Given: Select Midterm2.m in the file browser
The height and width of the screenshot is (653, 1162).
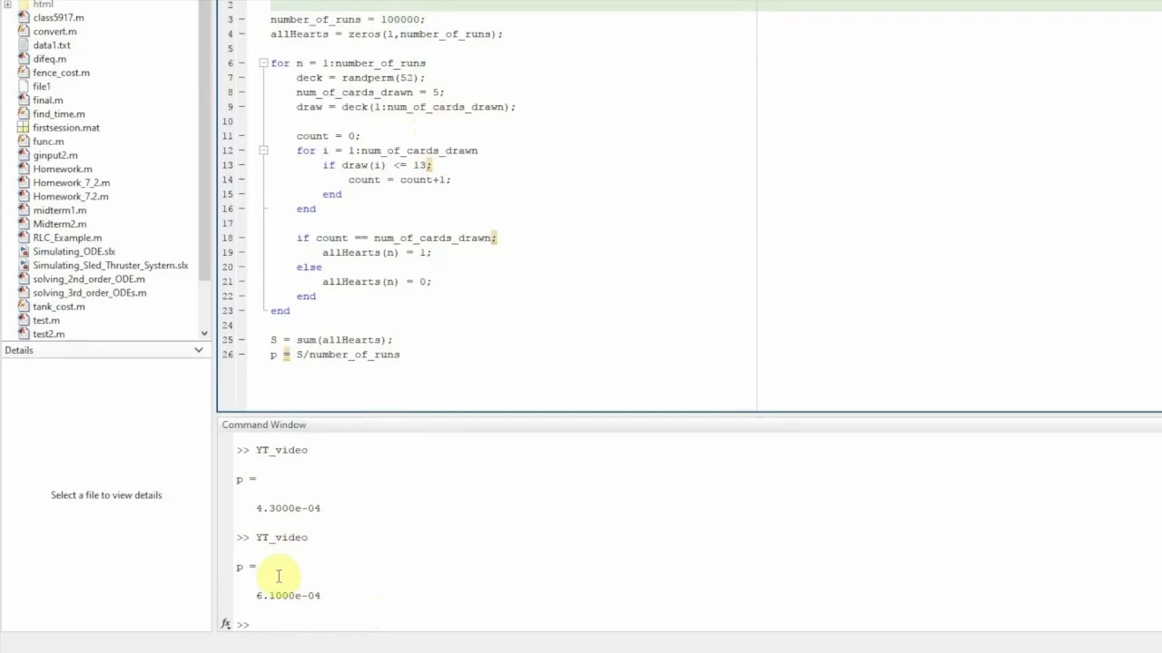Looking at the screenshot, I should (x=59, y=224).
